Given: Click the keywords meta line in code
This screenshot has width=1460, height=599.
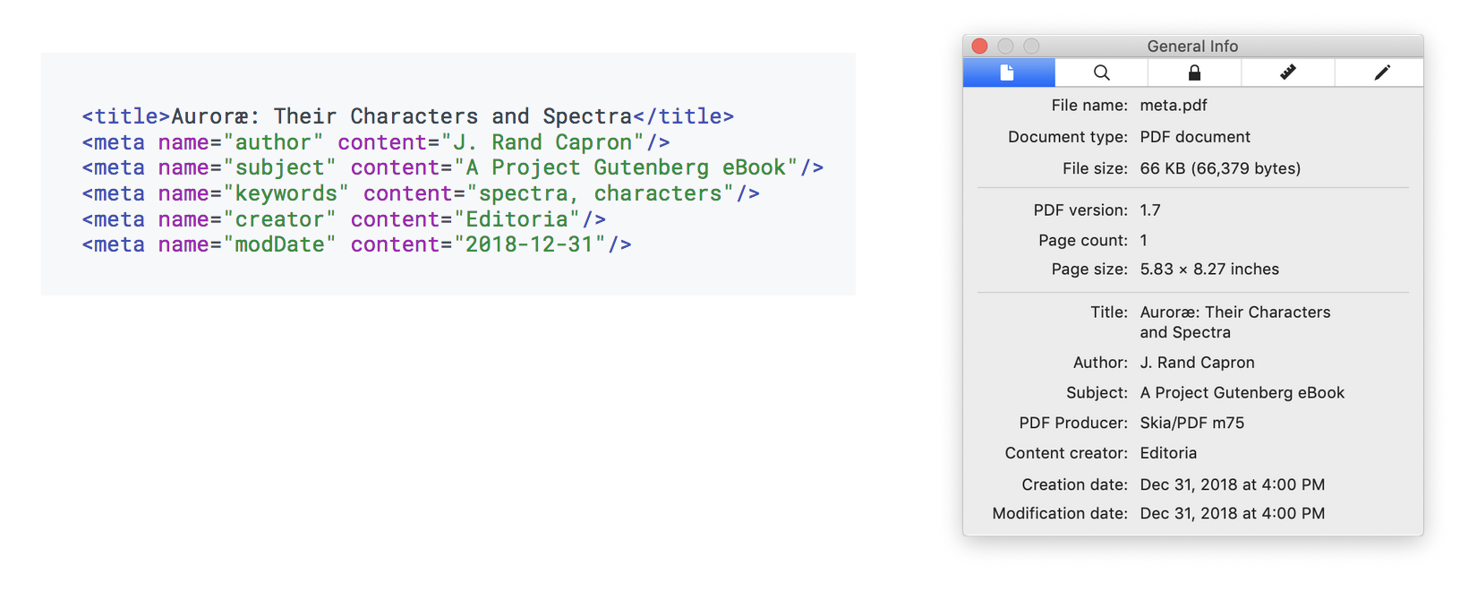Looking at the screenshot, I should (421, 193).
